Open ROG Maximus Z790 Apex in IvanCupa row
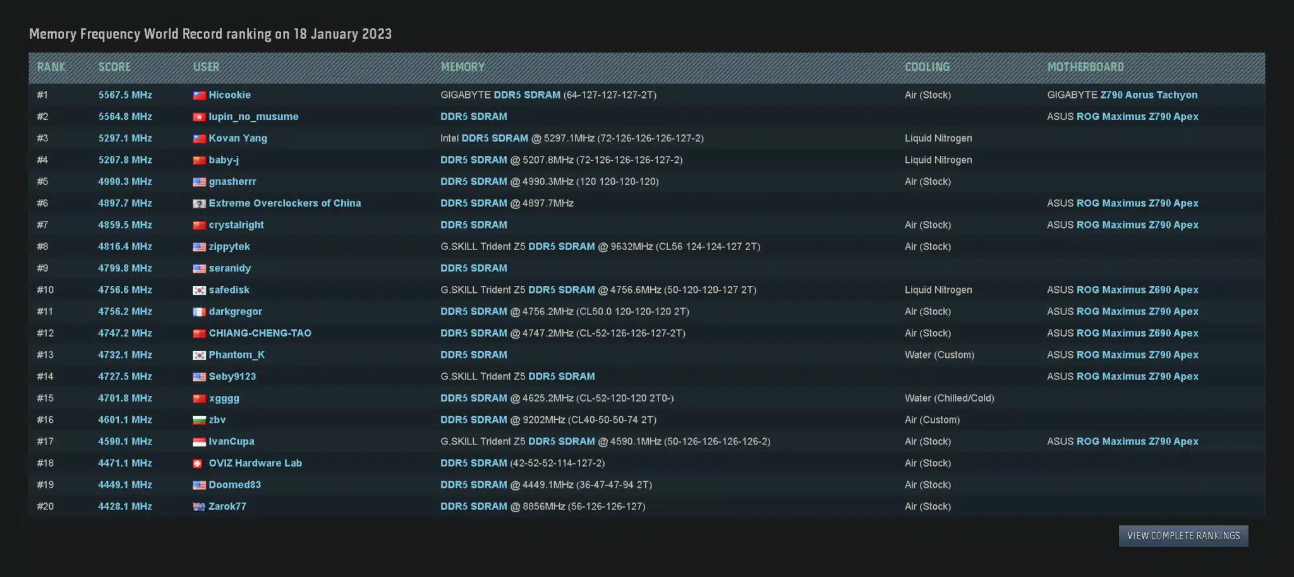The width and height of the screenshot is (1294, 577). click(x=1137, y=441)
